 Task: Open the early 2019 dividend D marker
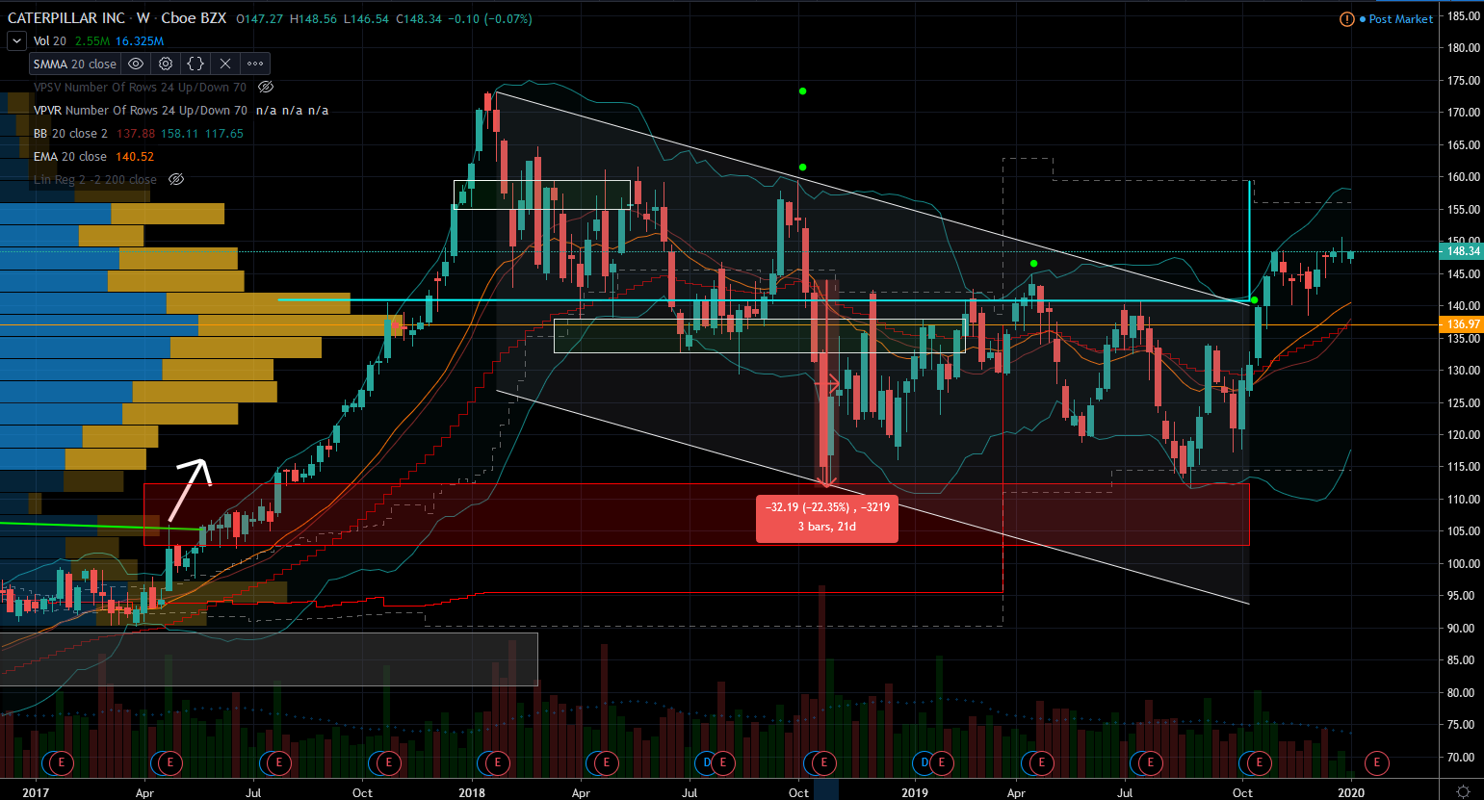[925, 762]
